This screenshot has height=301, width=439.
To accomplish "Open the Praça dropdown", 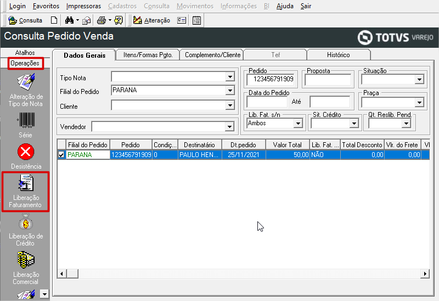I will [x=419, y=103].
